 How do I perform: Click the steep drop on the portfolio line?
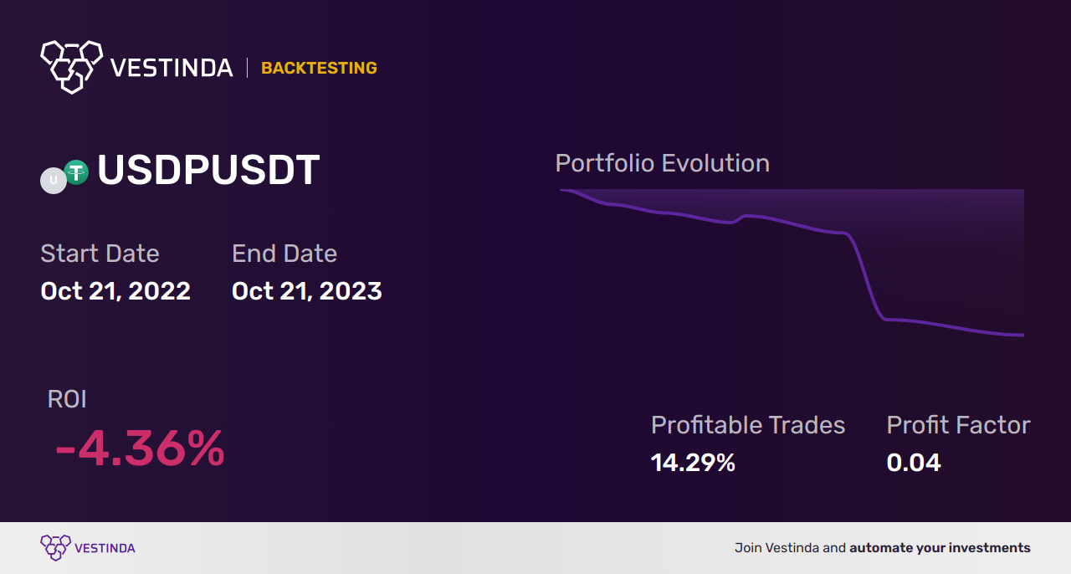[866, 276]
